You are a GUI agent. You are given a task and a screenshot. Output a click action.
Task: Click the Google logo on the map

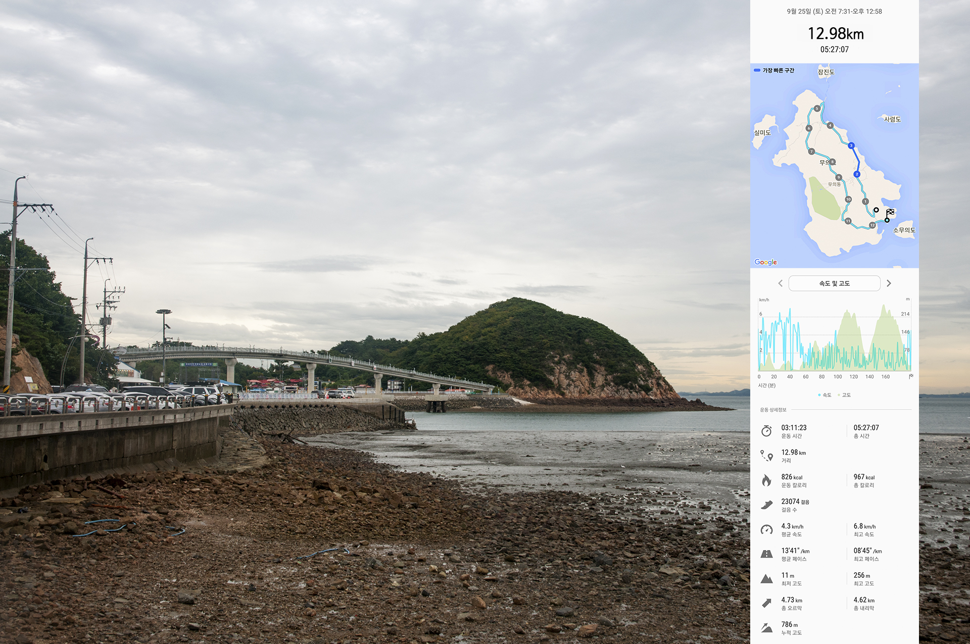pos(765,262)
